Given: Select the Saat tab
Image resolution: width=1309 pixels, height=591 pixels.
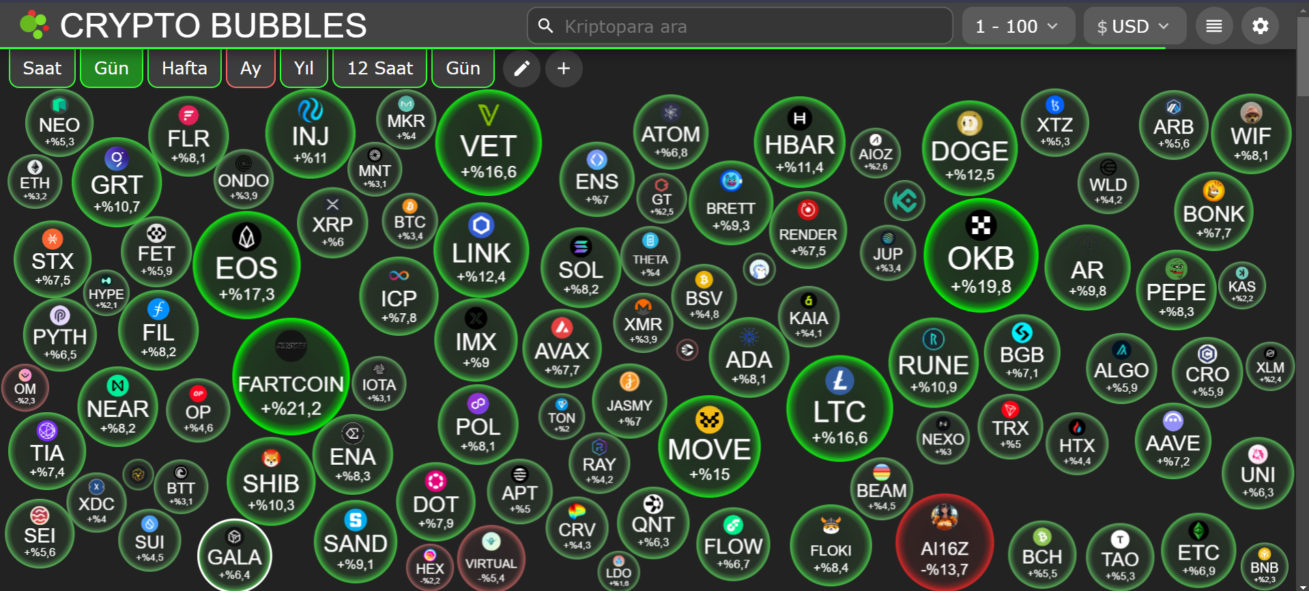Looking at the screenshot, I should tap(42, 68).
